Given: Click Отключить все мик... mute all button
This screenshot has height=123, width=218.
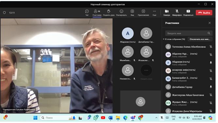Looking at the screenshot, I should 200,39.
